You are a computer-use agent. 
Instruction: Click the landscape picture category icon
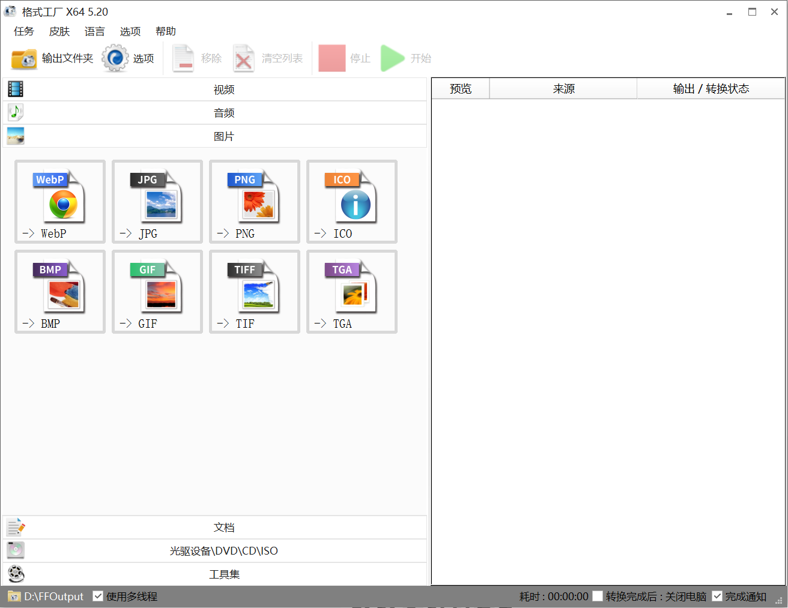click(16, 136)
